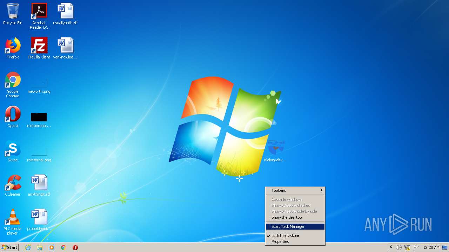Choose Start Task Manager
Screen dimensions: 449x252
(295, 226)
